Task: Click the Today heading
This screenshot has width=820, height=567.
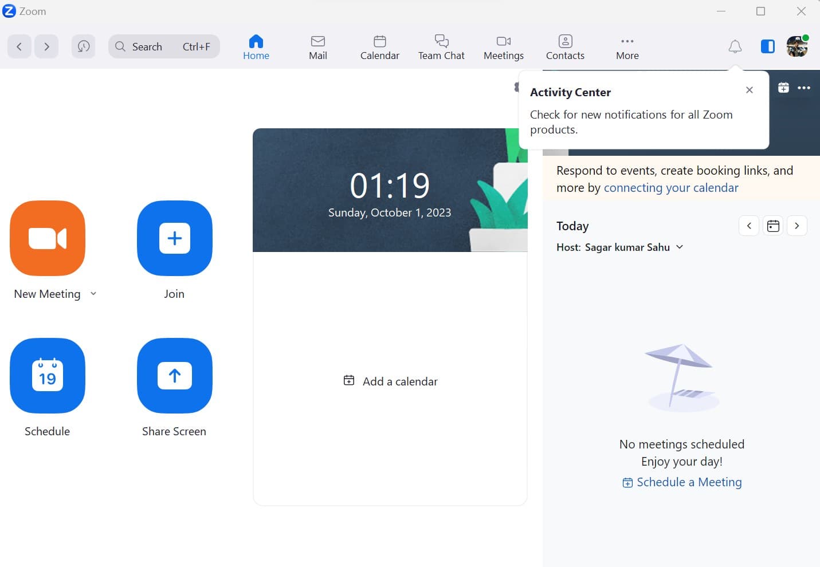Action: 572,226
